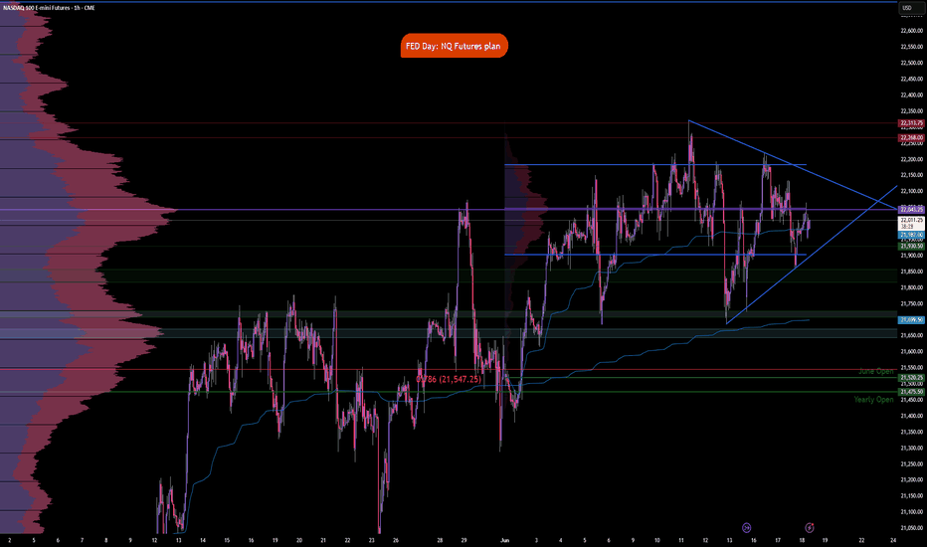Select the 'FED Day: NQ Futures plan' callout
The height and width of the screenshot is (547, 927).
[454, 46]
